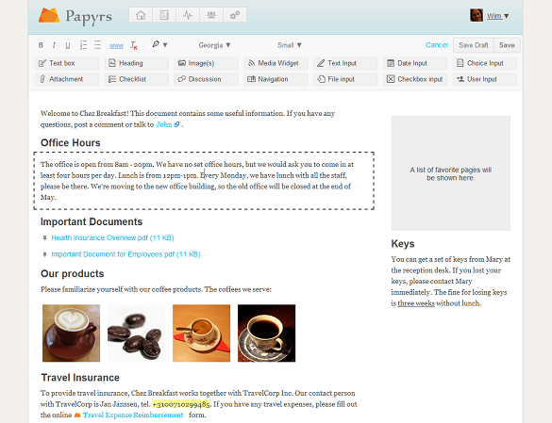Add a Heading widget
Viewport: 552px width, 423px height.
pos(137,63)
